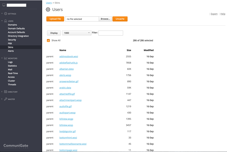The height and width of the screenshot is (152, 227).
Task: Select Statistics under Monitors
Action: [x=12, y=66]
